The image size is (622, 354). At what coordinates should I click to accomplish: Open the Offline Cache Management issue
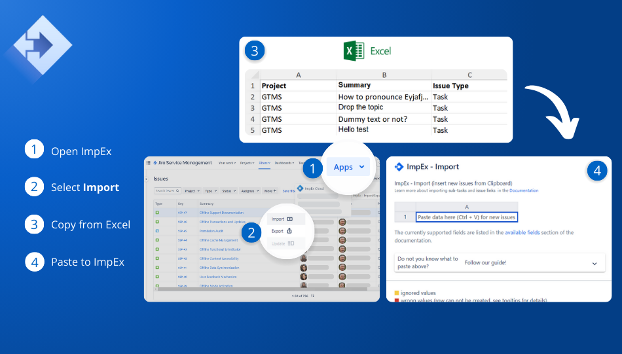coord(219,240)
